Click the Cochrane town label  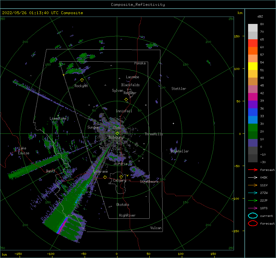tap(100, 171)
